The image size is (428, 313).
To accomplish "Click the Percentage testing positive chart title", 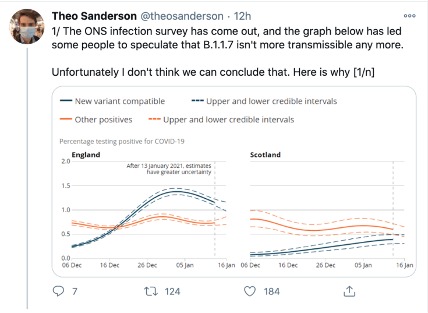I will (122, 141).
